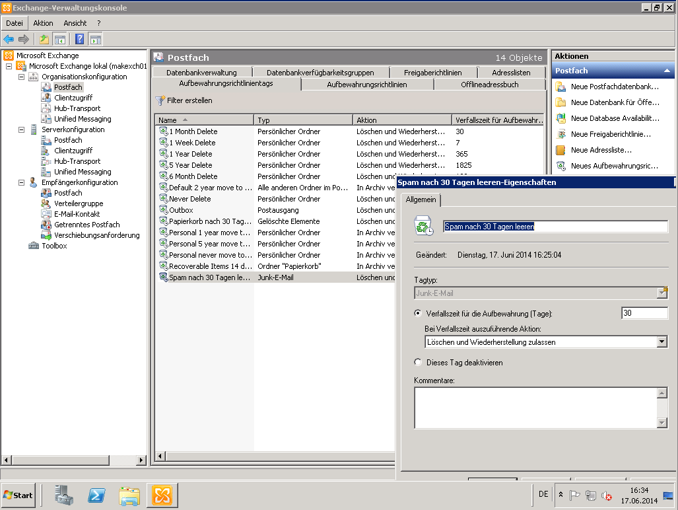678x510 pixels.
Task: Click the Outbox tag icon
Action: point(164,210)
